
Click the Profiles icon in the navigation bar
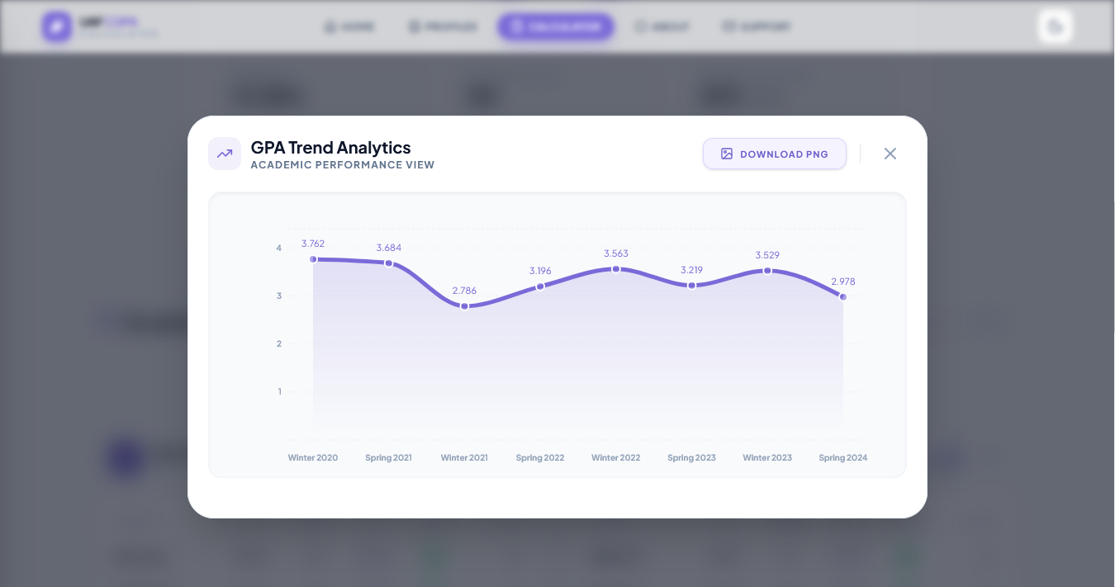[414, 26]
